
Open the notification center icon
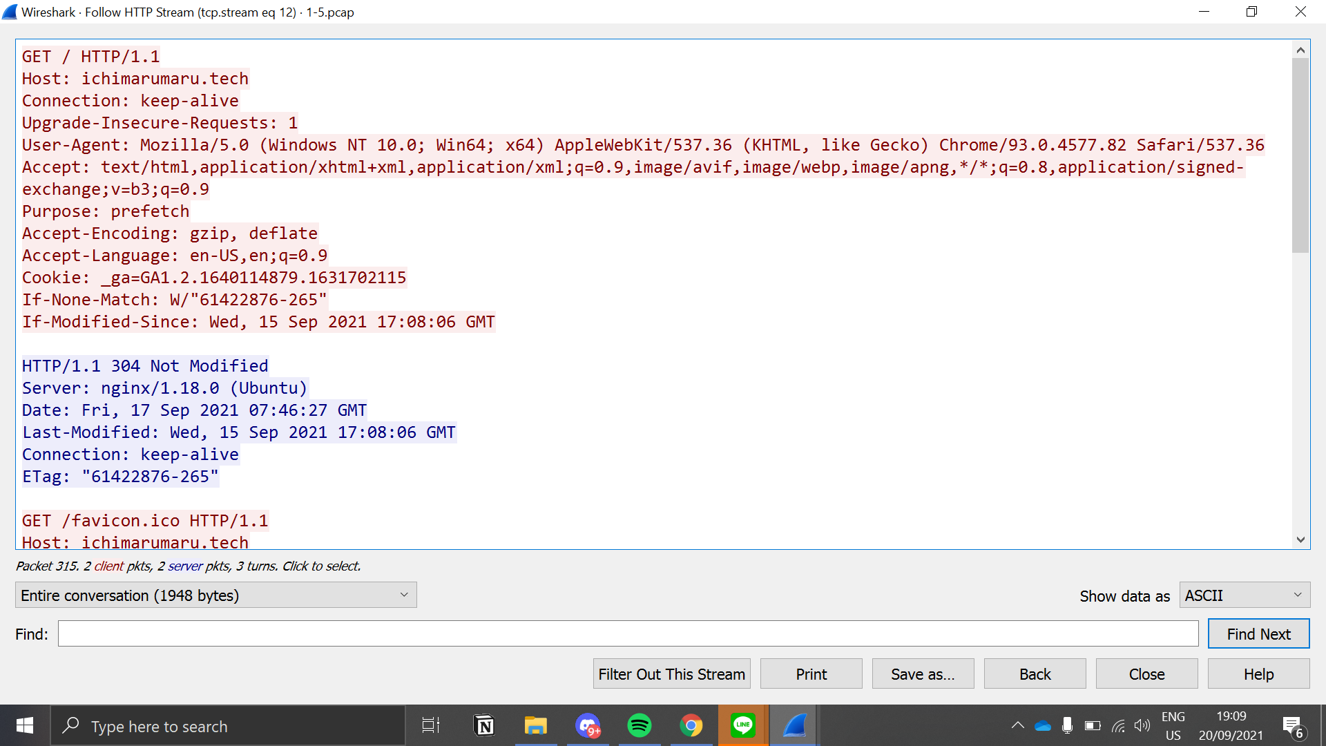coord(1292,727)
